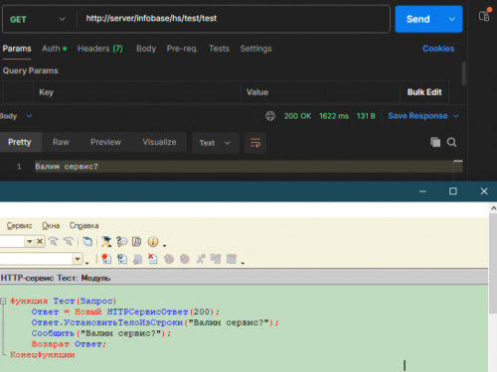This screenshot has width=497, height=372.
Task: Click the orange About info icon
Action: click(153, 242)
